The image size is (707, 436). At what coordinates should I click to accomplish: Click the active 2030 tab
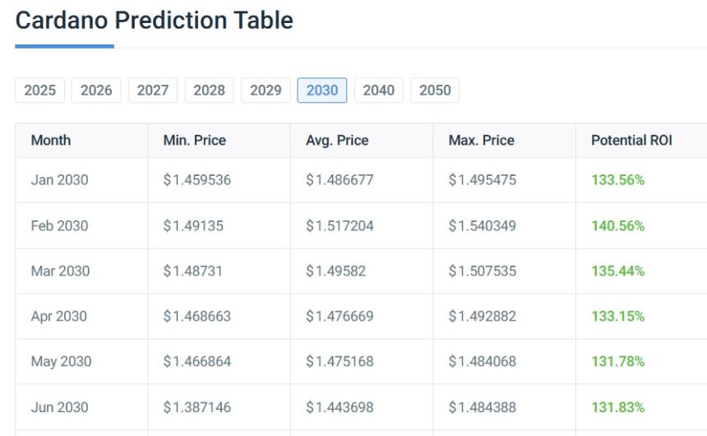click(322, 90)
